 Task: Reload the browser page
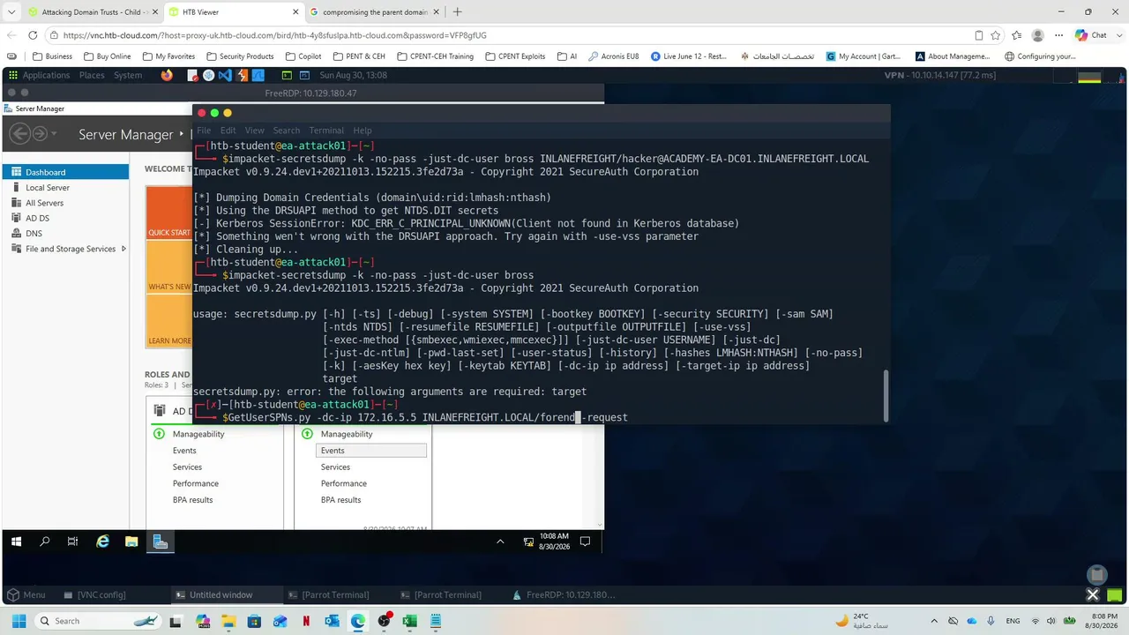(33, 35)
